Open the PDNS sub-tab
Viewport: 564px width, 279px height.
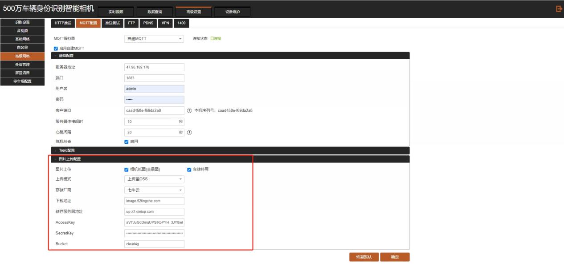[x=148, y=24]
